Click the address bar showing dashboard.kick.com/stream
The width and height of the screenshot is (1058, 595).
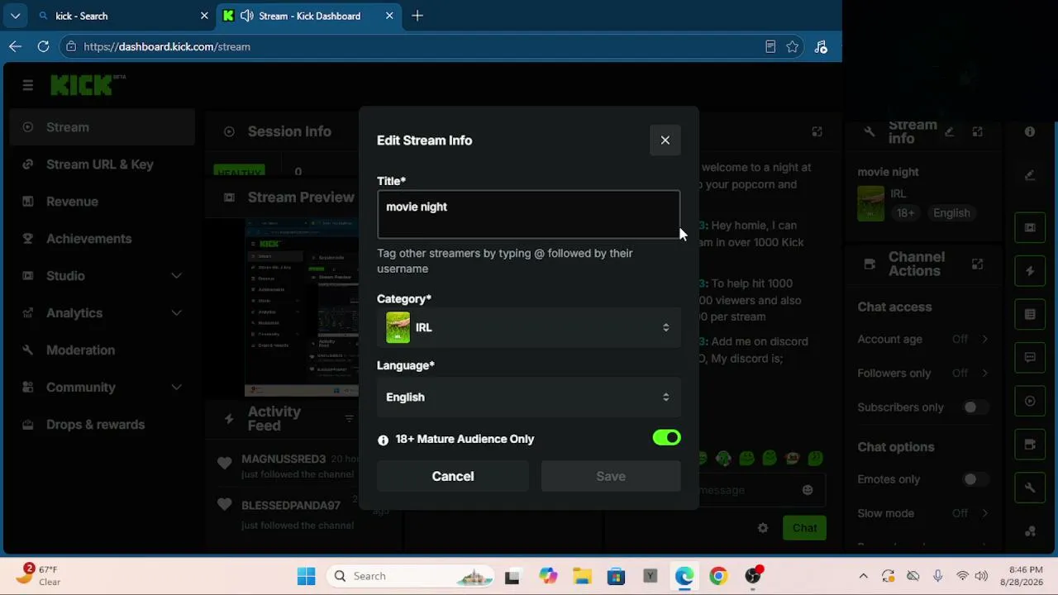click(413, 47)
